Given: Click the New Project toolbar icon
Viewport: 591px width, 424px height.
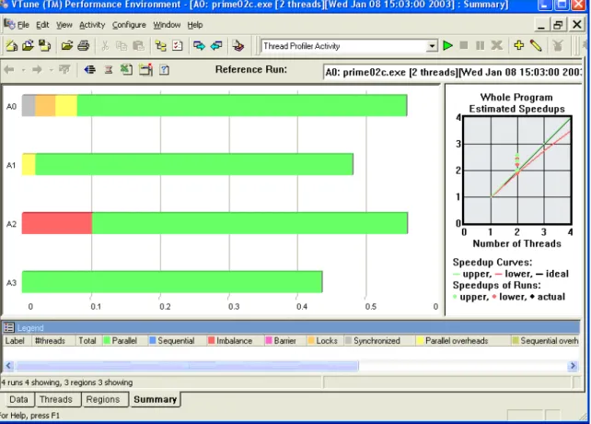Looking at the screenshot, I should [11, 46].
